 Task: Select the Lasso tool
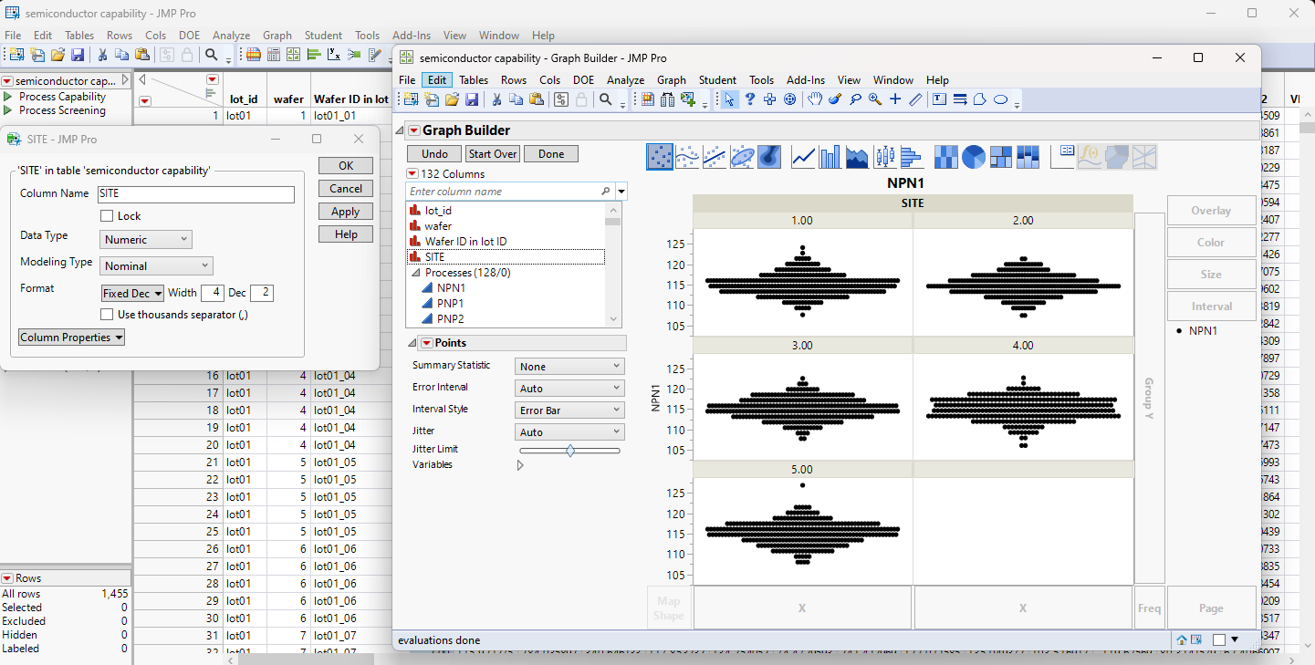[x=855, y=99]
